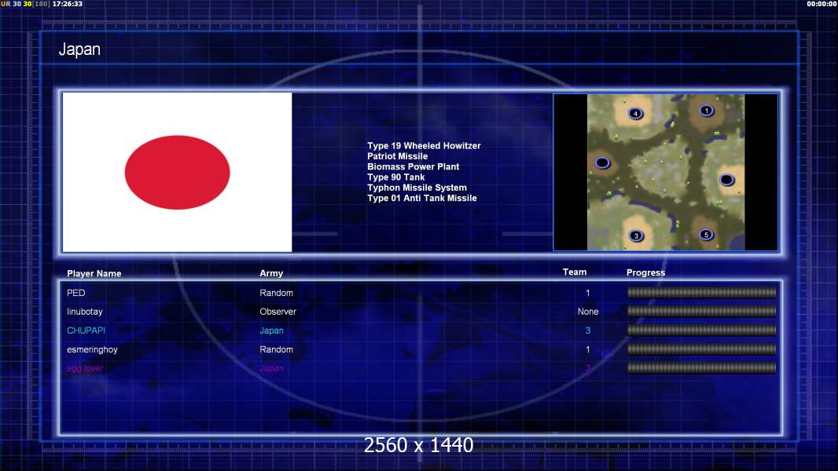This screenshot has width=838, height=471.
Task: Click the Japan title heading
Action: coord(79,49)
